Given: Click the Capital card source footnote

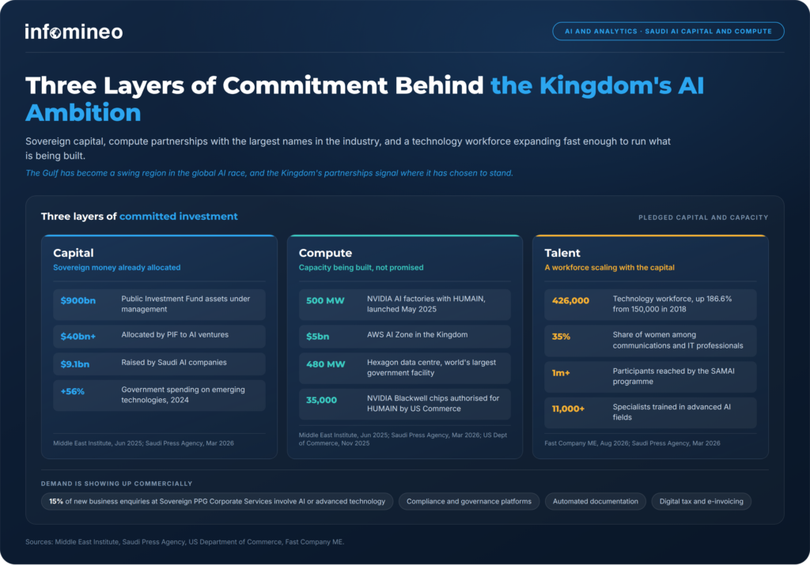Looking at the screenshot, I should [x=144, y=443].
